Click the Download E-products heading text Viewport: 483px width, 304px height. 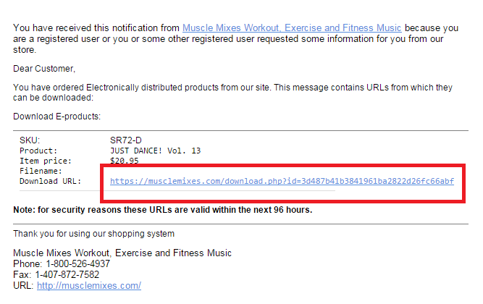56,116
